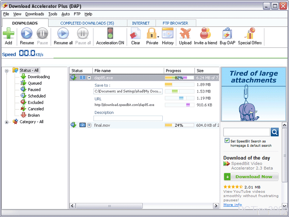Click the Private padlock icon
The image size is (289, 217).
pos(151,34)
